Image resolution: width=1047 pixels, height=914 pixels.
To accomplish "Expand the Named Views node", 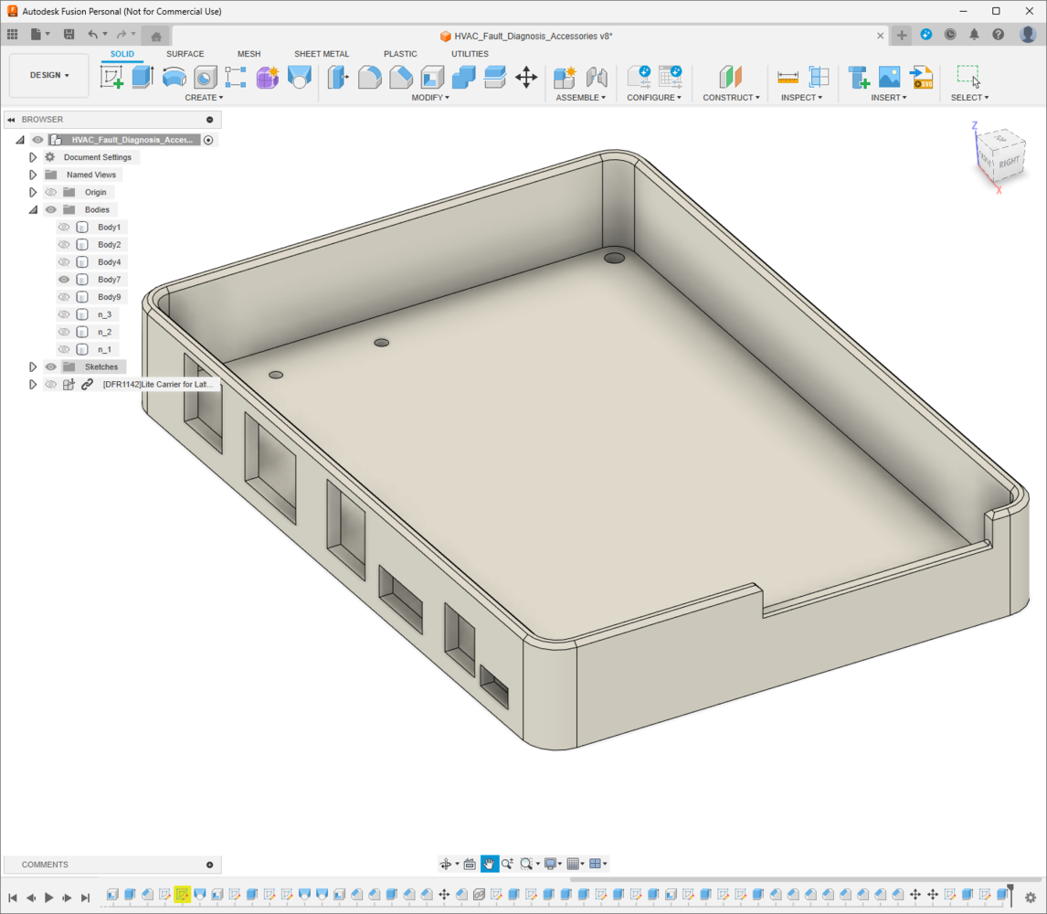I will tap(33, 175).
